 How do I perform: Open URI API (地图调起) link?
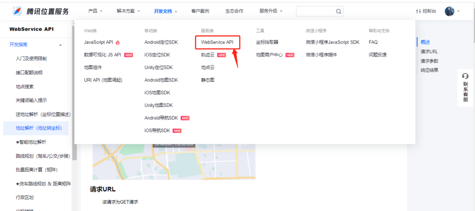(x=103, y=80)
